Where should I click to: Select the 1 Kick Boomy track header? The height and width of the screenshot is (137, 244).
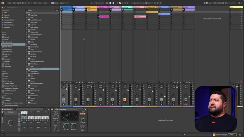[66, 7]
